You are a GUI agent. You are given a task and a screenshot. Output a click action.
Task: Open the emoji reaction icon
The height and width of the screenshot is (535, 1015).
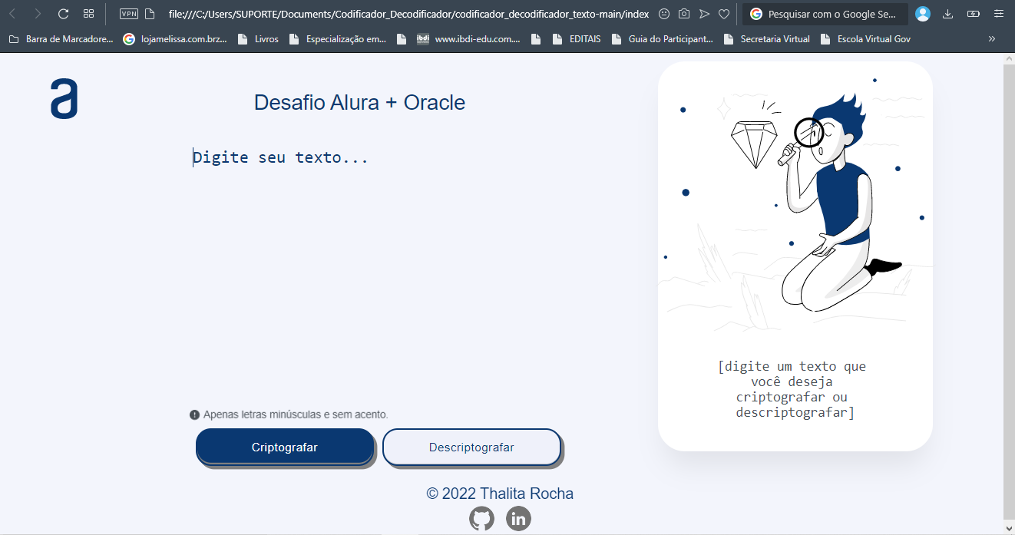663,13
